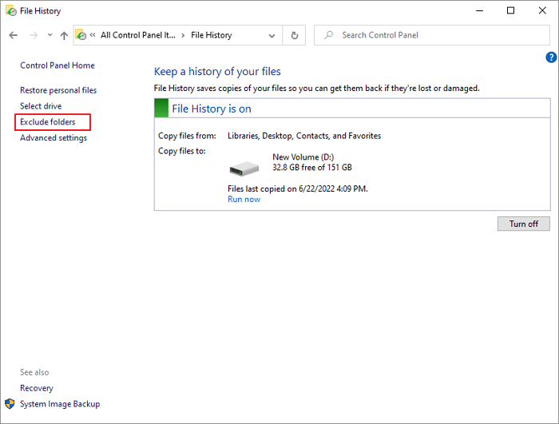
Task: Click the New Volume (D:) drive icon
Action: click(244, 168)
